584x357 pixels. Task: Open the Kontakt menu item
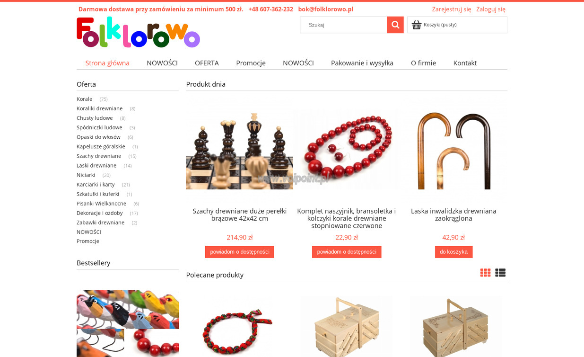(x=465, y=63)
